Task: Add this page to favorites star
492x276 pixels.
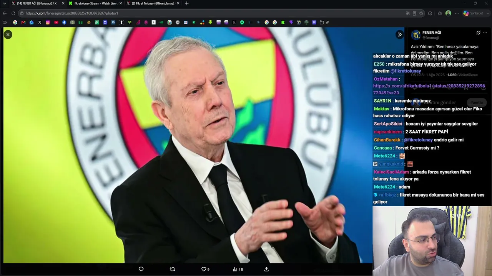Action: click(x=421, y=13)
